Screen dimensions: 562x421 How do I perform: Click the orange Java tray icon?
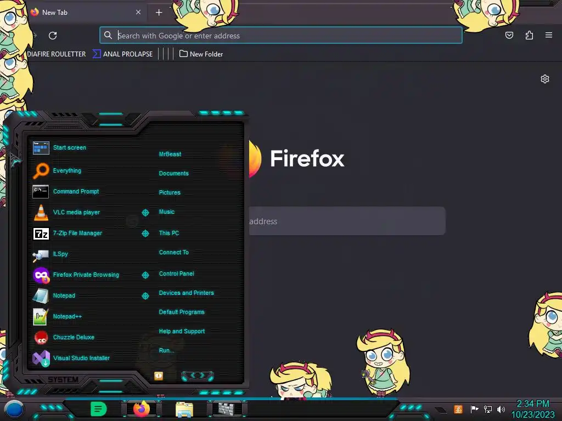458,409
